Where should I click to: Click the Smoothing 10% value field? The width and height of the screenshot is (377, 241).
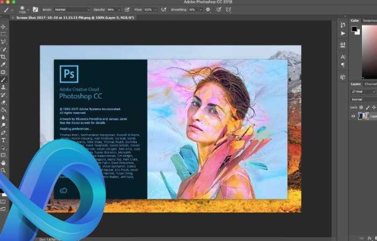(x=193, y=10)
